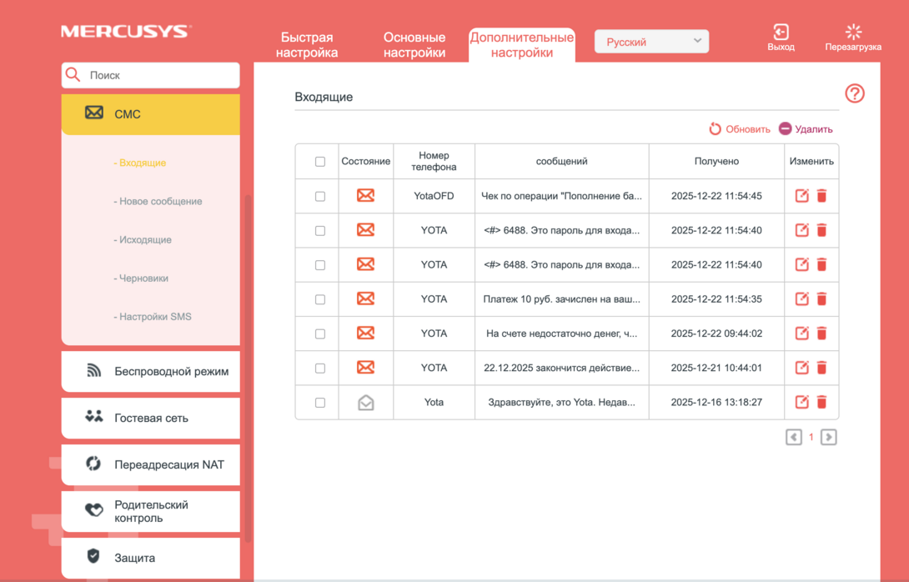Click the Обновить refresh button

[740, 129]
